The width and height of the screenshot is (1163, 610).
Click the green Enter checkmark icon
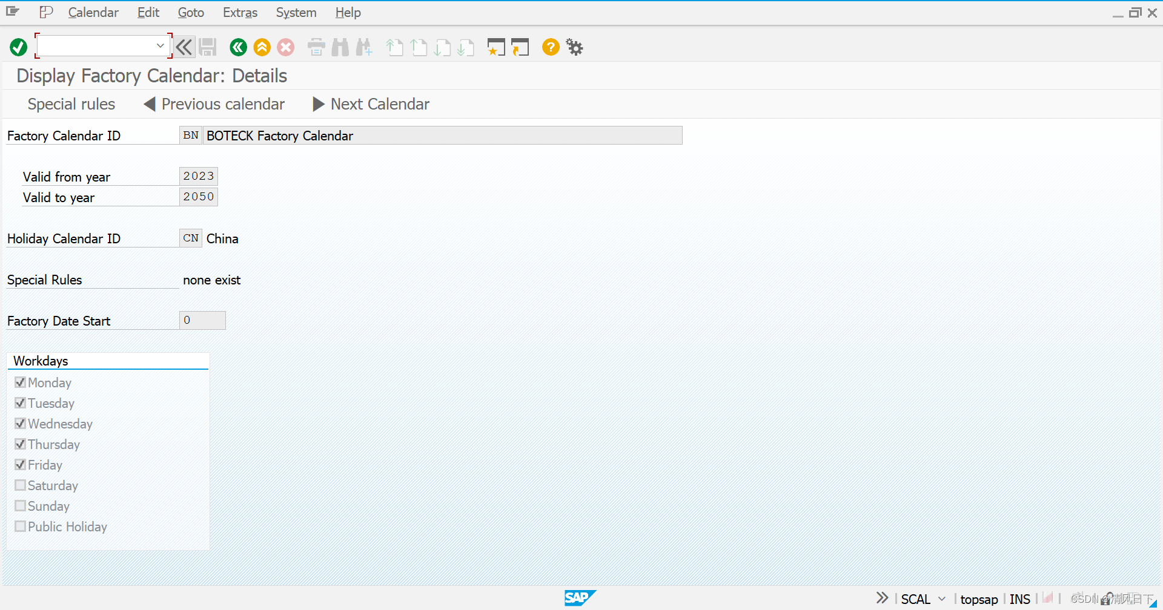click(18, 47)
